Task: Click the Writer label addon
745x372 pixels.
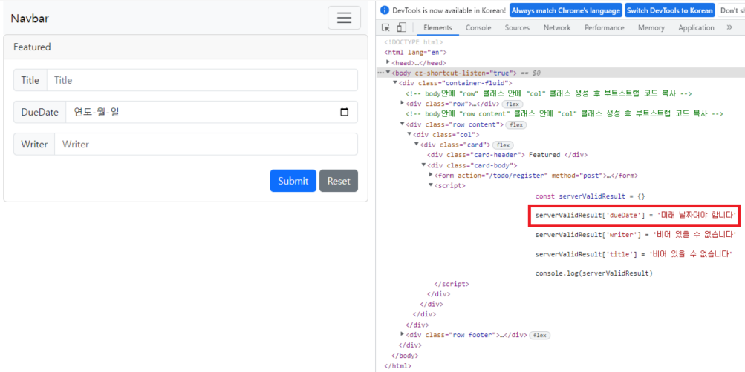Action: [34, 144]
